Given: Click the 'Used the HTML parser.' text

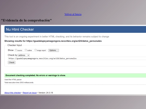Looking at the screenshot, I should (13, 79).
